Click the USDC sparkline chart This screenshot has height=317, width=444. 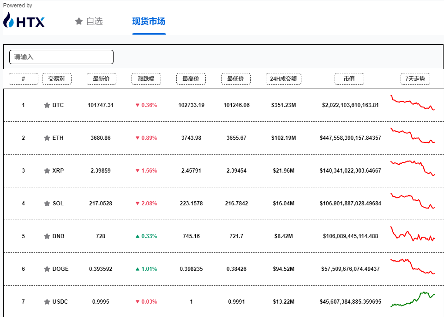[412, 299]
